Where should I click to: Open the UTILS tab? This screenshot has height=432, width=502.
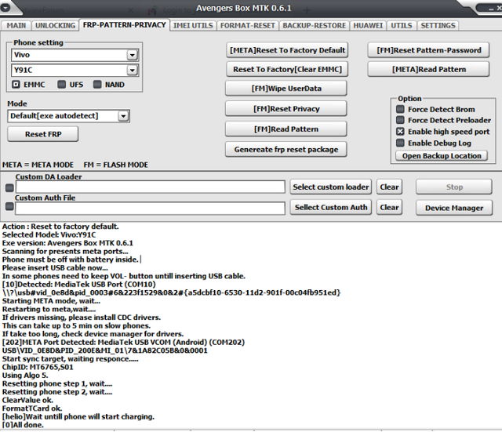401,26
